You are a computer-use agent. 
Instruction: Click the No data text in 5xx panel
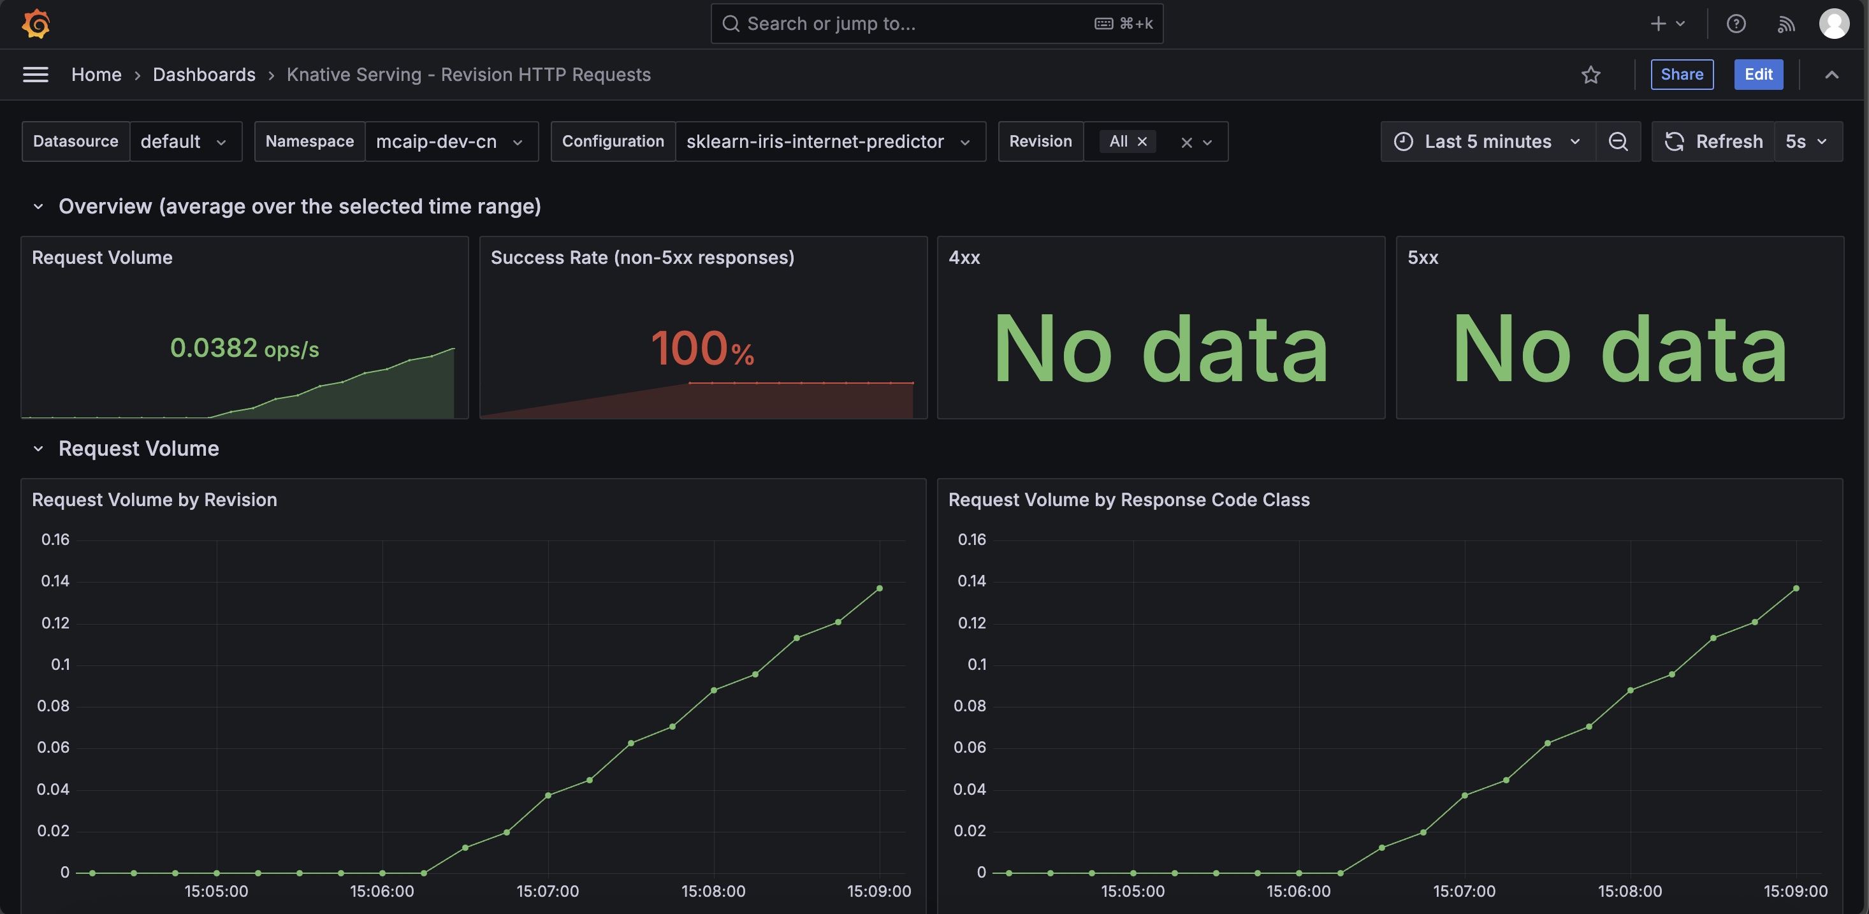click(x=1619, y=349)
